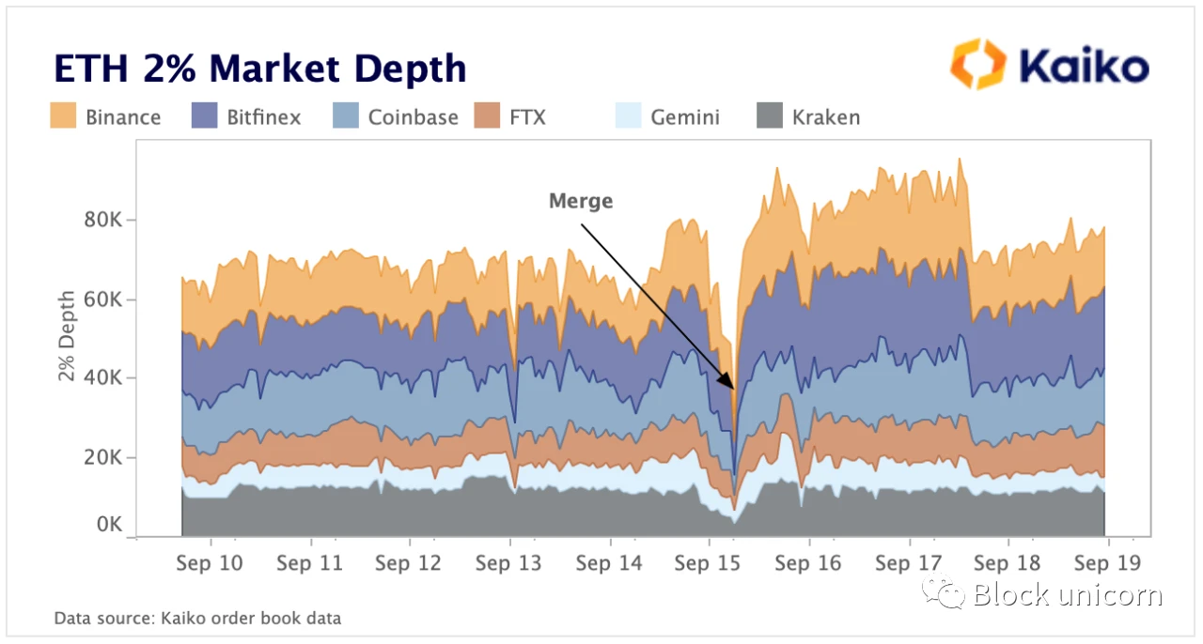The height and width of the screenshot is (644, 1203).
Task: Click the Gemini light blue legend swatch
Action: (x=628, y=116)
